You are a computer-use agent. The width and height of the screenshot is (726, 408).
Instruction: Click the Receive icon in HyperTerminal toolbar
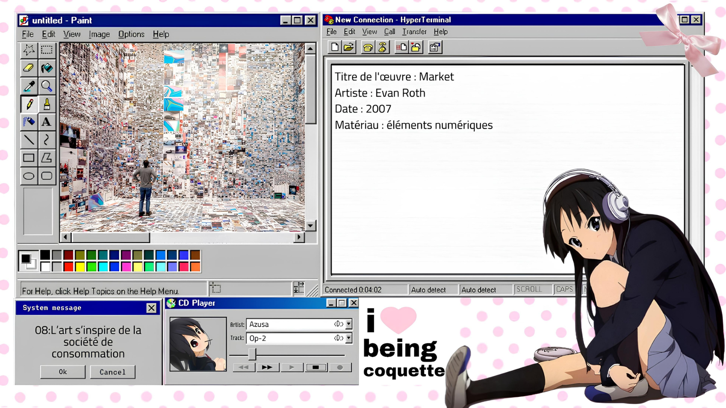[416, 47]
